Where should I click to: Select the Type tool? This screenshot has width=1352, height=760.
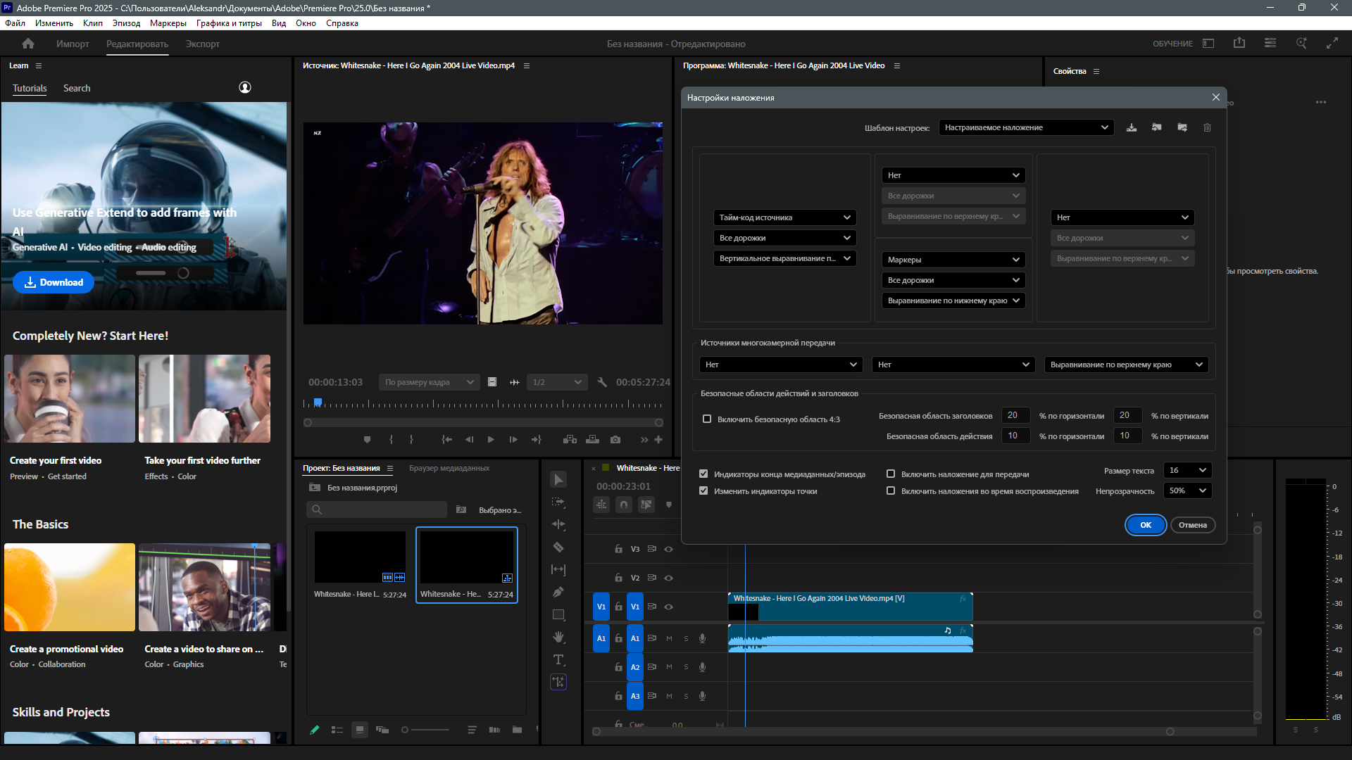click(x=558, y=660)
